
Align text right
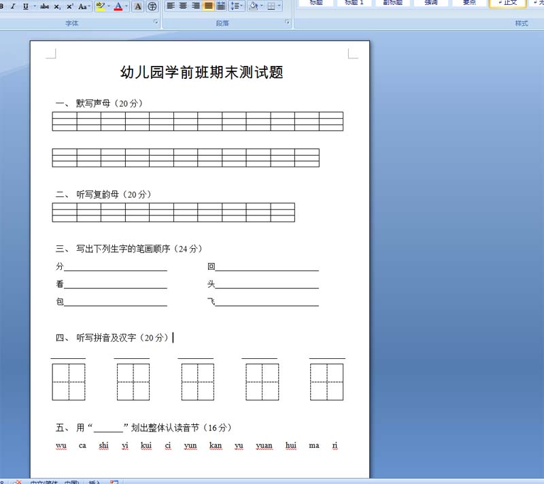(x=196, y=6)
